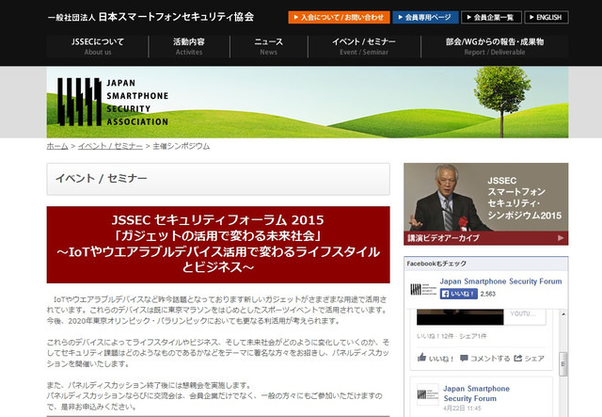
Task: Click the second post's avatar logo
Action: (428, 394)
